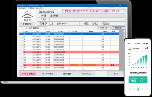Open the 情報 menu with magnifier icon
This screenshot has height=97, width=152.
pyautogui.click(x=31, y=8)
